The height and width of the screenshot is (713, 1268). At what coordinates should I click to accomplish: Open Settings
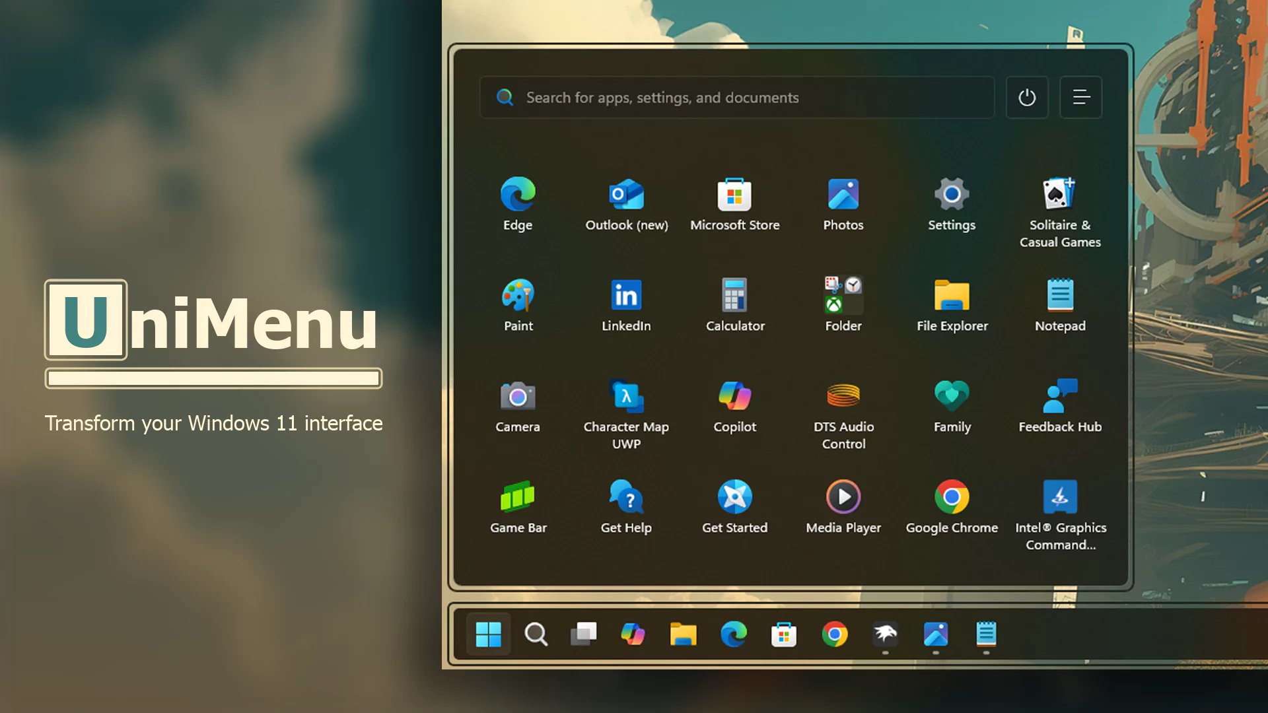point(952,204)
